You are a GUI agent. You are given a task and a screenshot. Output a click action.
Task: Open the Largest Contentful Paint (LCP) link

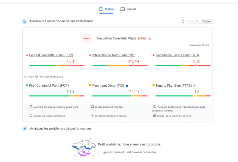(x=51, y=55)
